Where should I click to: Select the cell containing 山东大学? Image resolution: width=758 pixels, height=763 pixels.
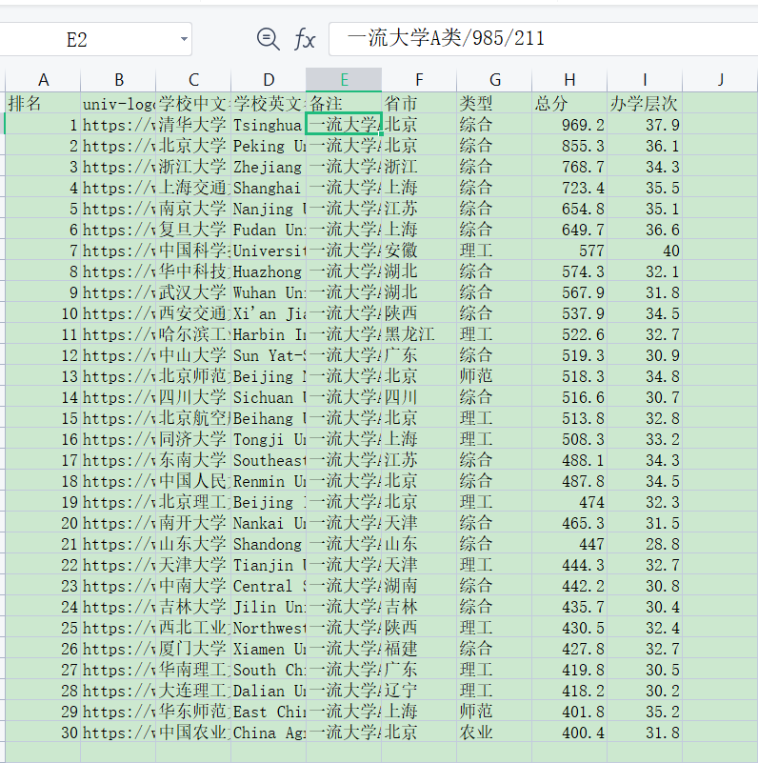[193, 544]
